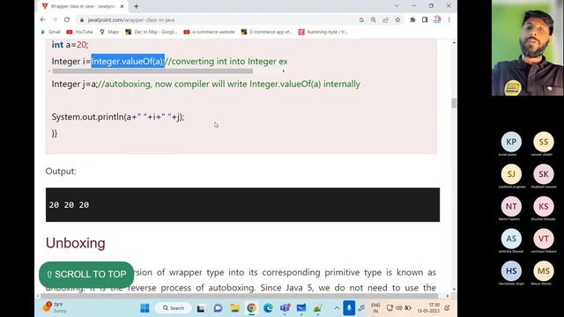Open the humming-byte bookmark
Image resolution: width=564 pixels, height=317 pixels.
click(323, 32)
